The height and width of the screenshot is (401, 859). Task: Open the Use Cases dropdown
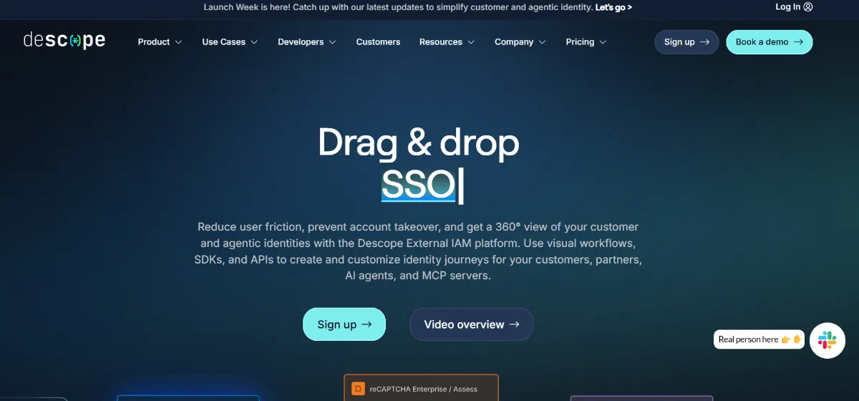(x=230, y=42)
